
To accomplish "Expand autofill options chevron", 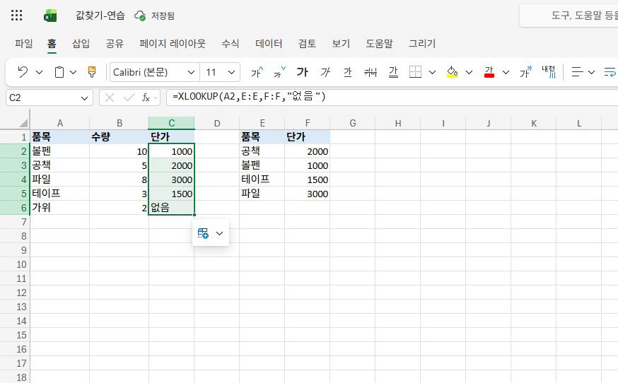I will pyautogui.click(x=219, y=233).
